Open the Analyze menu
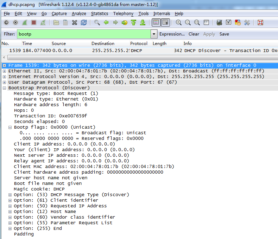The height and width of the screenshot is (239, 278). click(79, 14)
